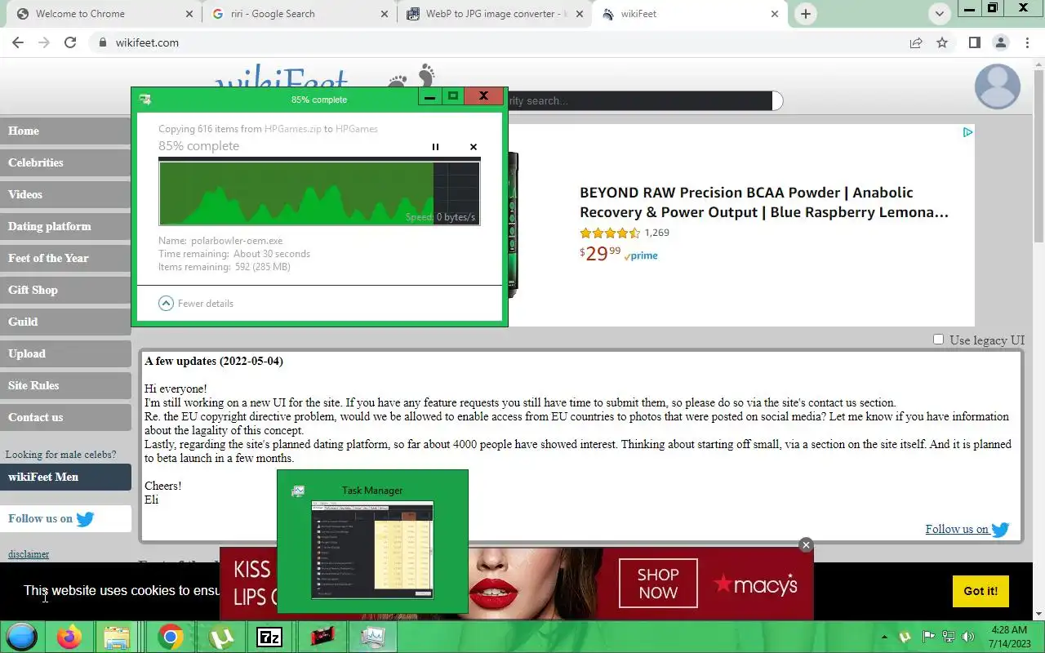Bookmark this page with the star

[x=942, y=42]
